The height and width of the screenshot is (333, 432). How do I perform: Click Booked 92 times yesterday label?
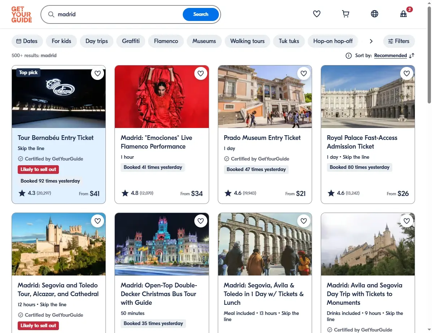(x=50, y=181)
